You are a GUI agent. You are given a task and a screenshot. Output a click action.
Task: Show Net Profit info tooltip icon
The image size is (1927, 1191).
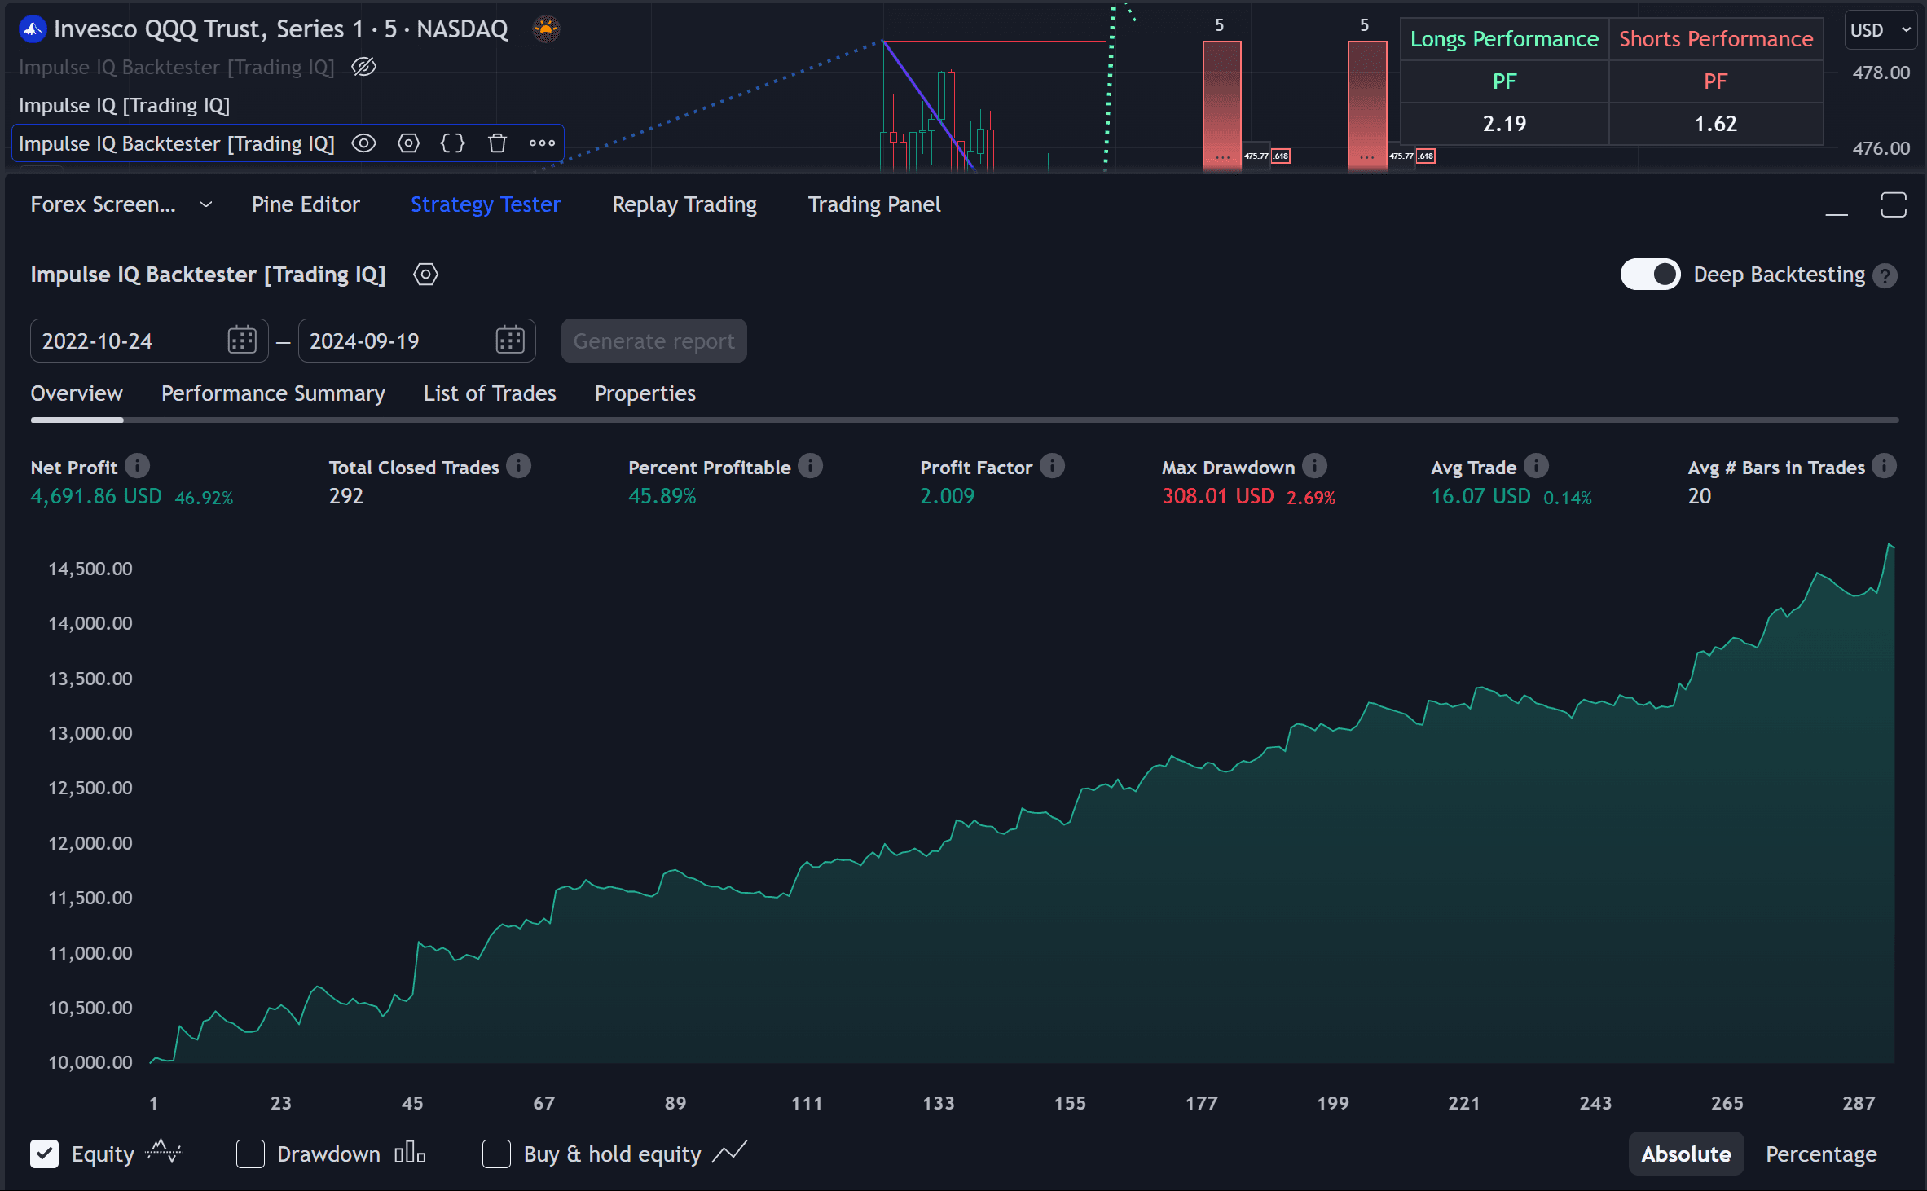click(x=137, y=466)
